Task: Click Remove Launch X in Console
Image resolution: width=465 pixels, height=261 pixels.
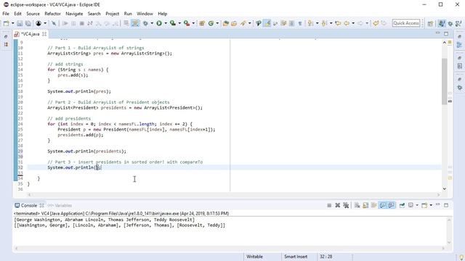Action: tap(337, 205)
